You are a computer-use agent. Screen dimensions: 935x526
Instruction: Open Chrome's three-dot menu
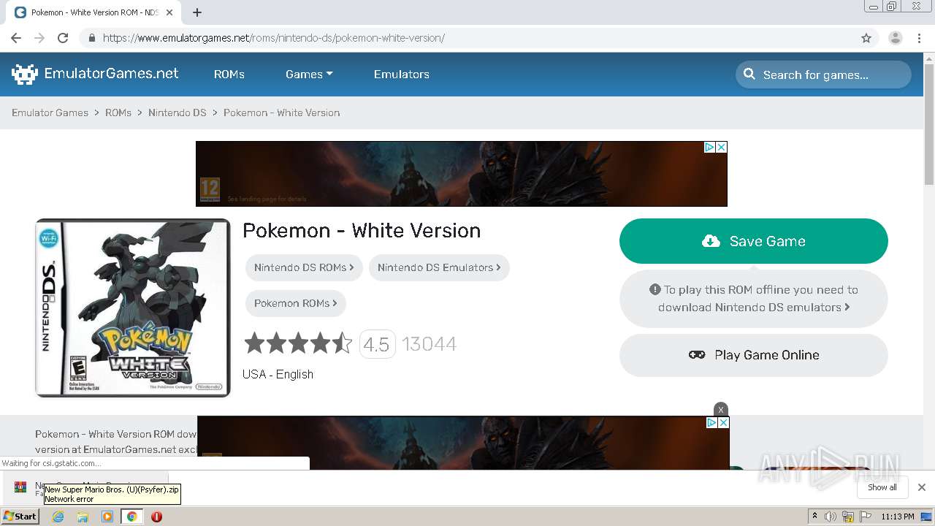(x=919, y=38)
